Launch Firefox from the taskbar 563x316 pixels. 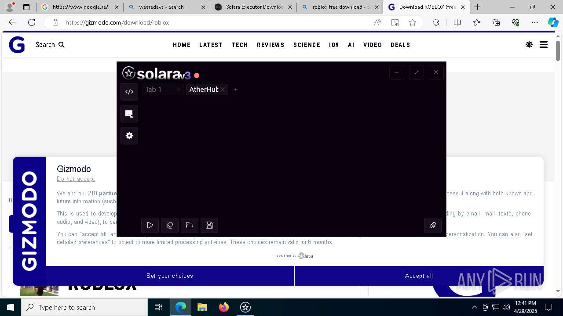point(223,307)
